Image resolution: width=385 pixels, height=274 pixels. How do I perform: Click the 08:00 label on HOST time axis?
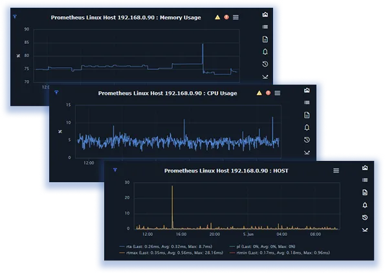(x=316, y=235)
